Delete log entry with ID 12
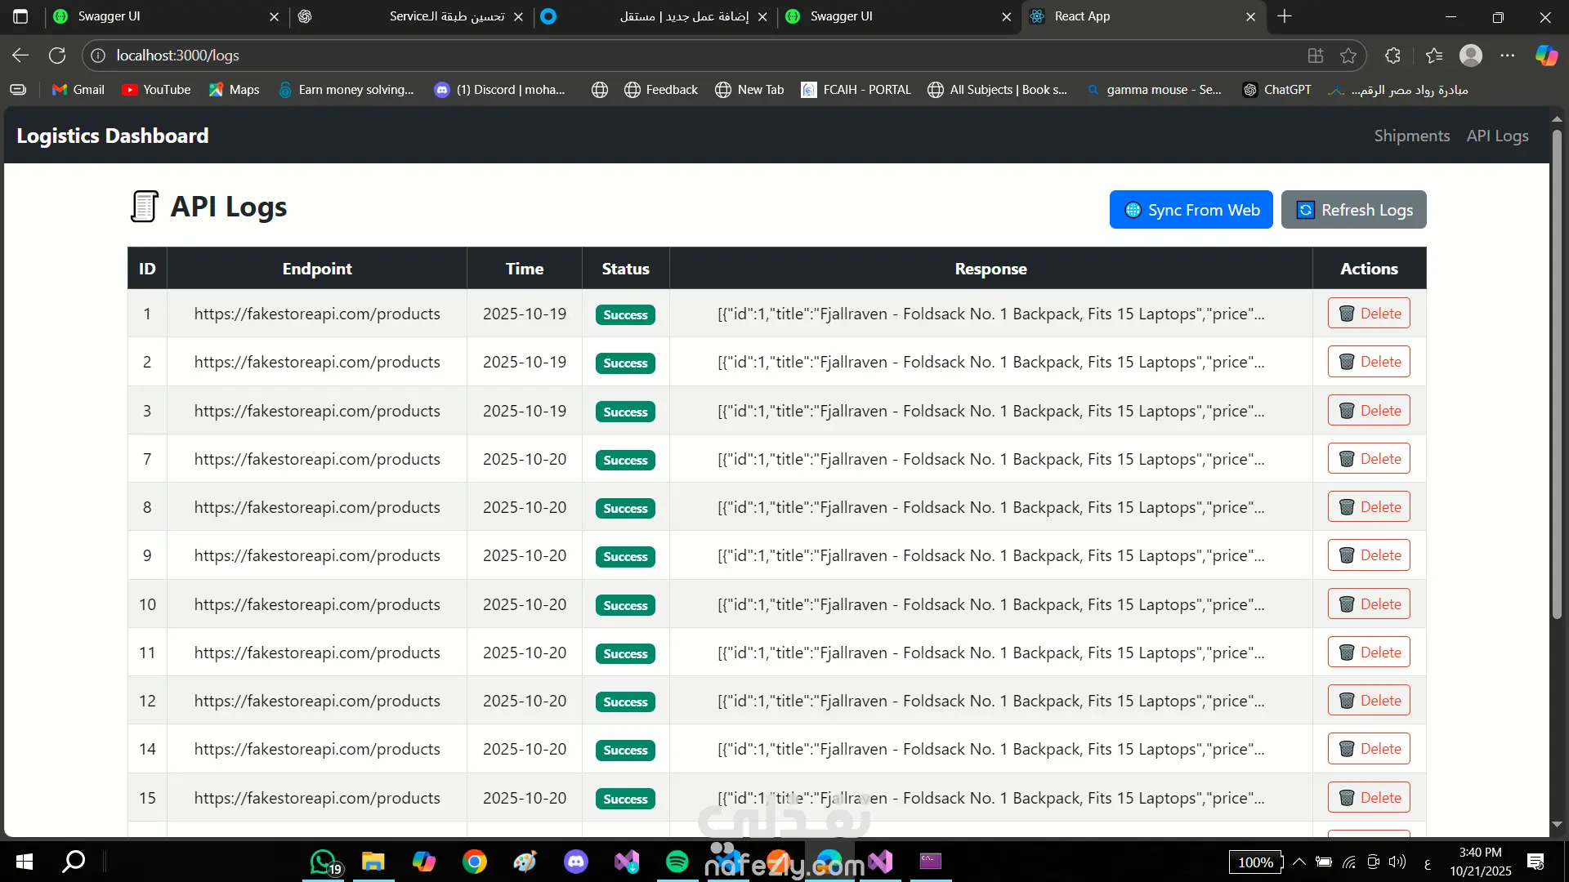The width and height of the screenshot is (1569, 882). tap(1369, 701)
